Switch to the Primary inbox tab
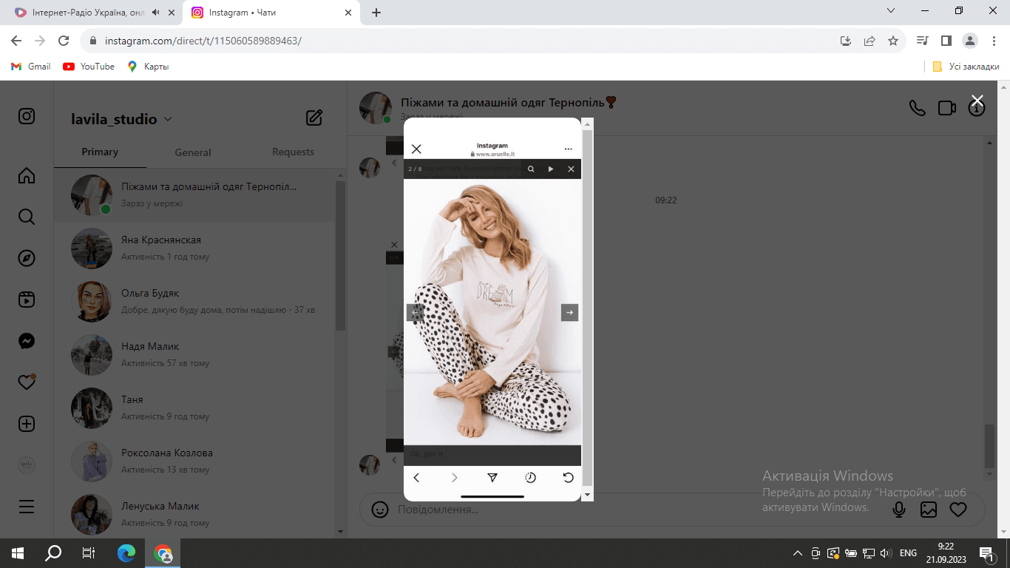1010x568 pixels. [100, 152]
